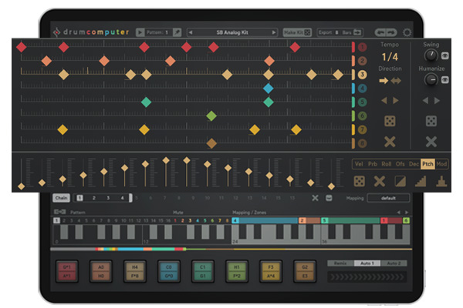
Task: Click the Humanize knob
Action: coord(431,79)
